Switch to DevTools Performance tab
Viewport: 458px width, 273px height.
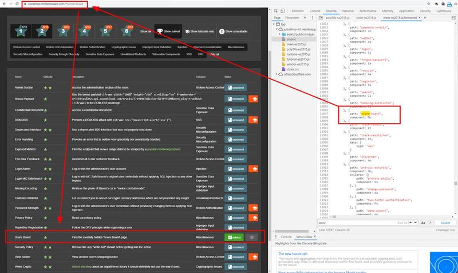(x=368, y=11)
